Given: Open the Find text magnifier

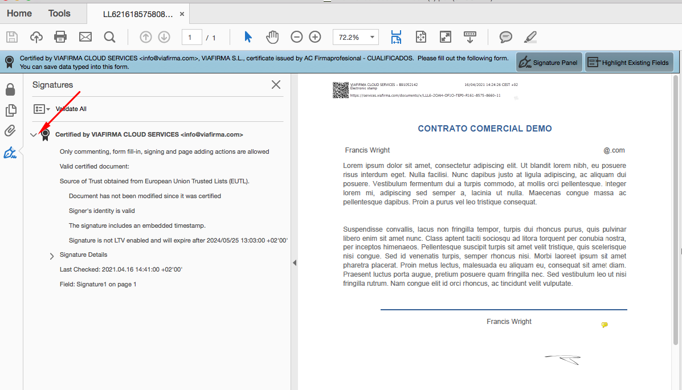Looking at the screenshot, I should point(109,37).
